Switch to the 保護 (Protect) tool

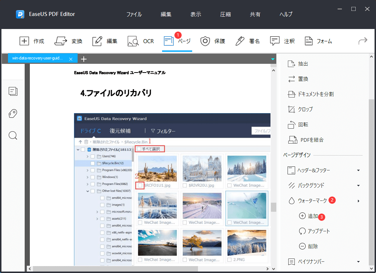pos(212,41)
